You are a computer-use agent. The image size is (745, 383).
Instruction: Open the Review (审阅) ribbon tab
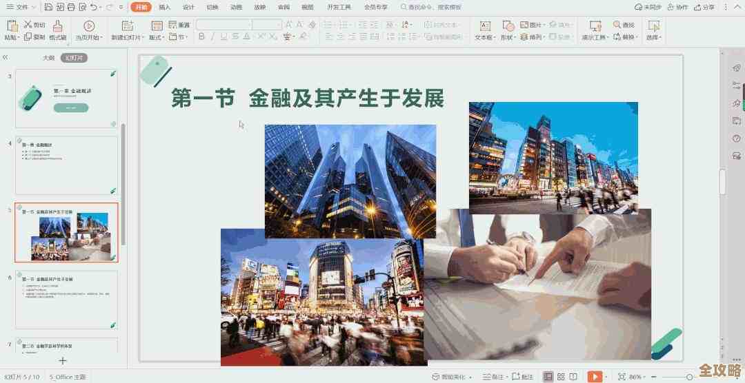pos(284,7)
